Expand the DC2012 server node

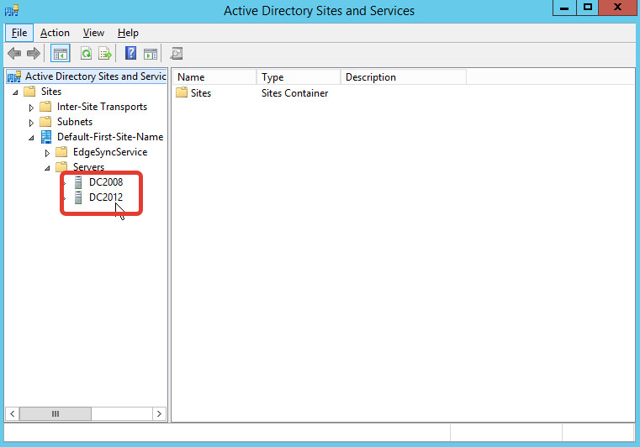click(x=65, y=198)
